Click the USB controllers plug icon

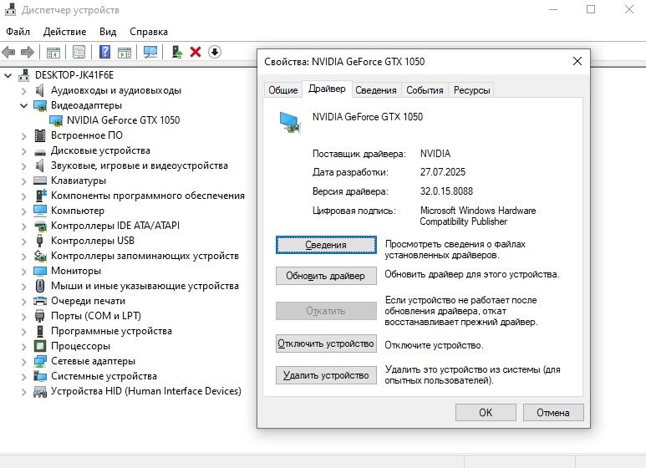(x=40, y=241)
